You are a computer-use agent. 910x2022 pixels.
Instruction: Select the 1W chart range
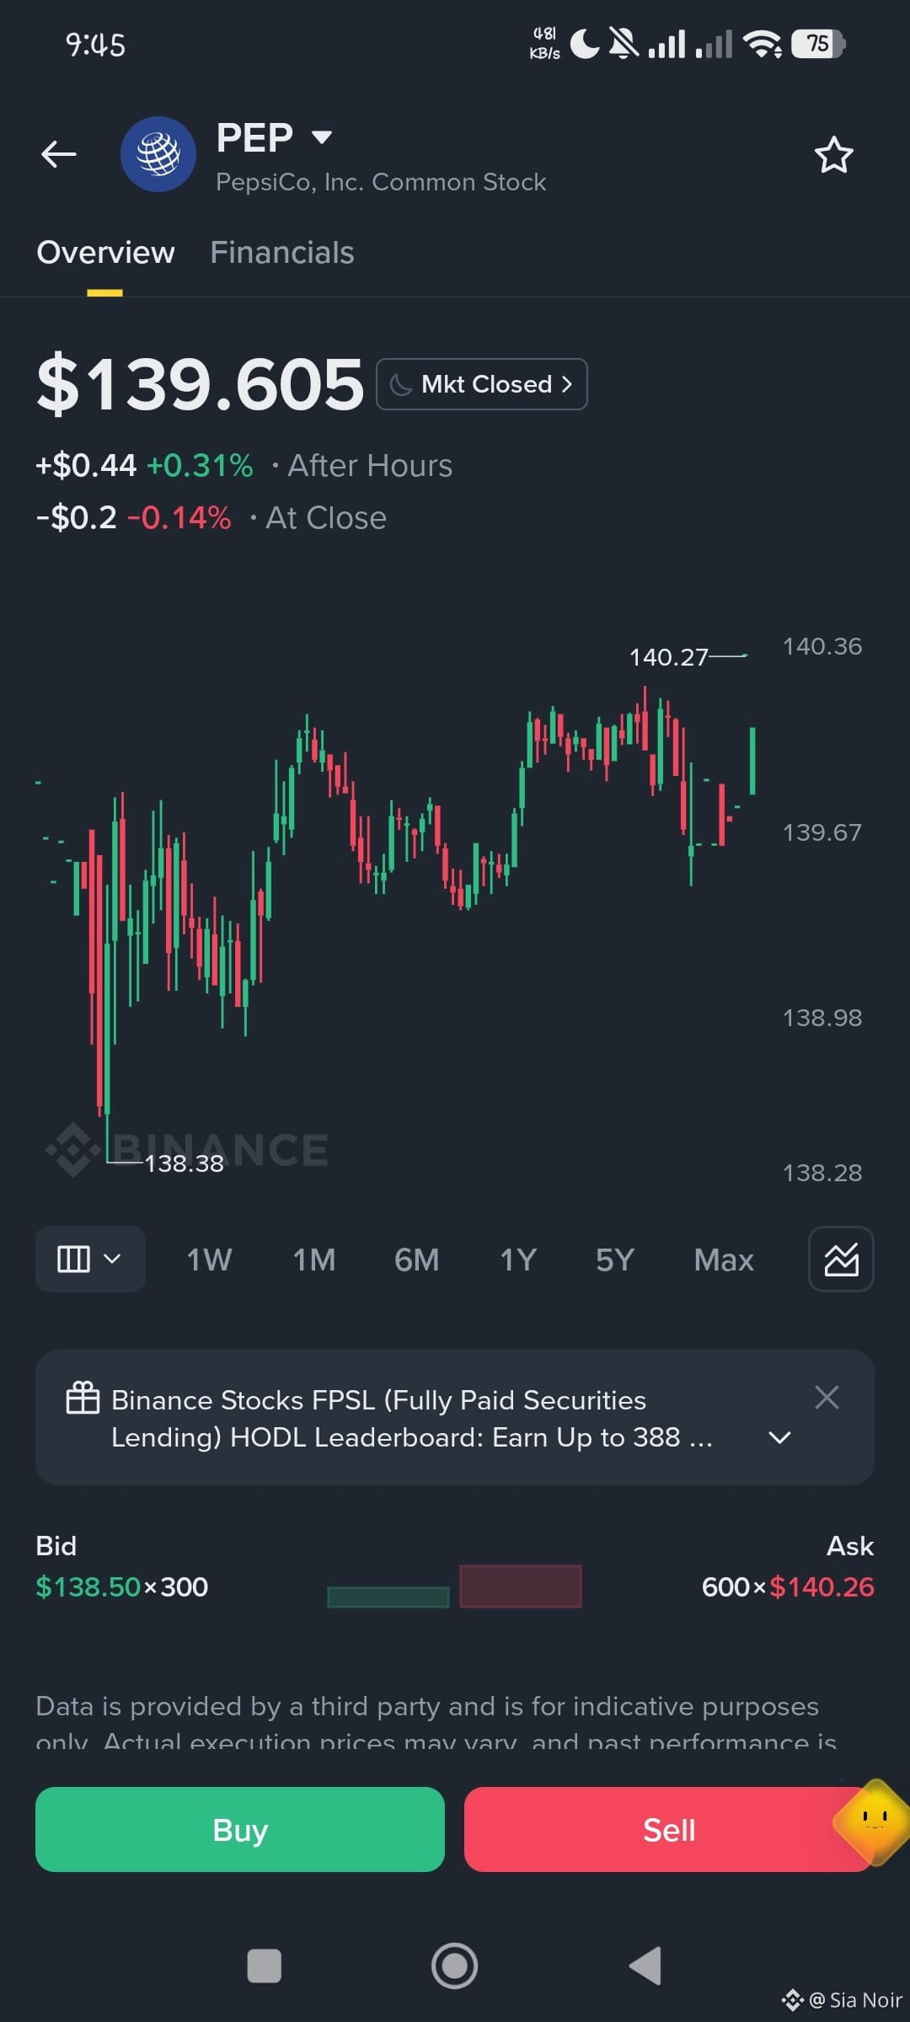209,1260
